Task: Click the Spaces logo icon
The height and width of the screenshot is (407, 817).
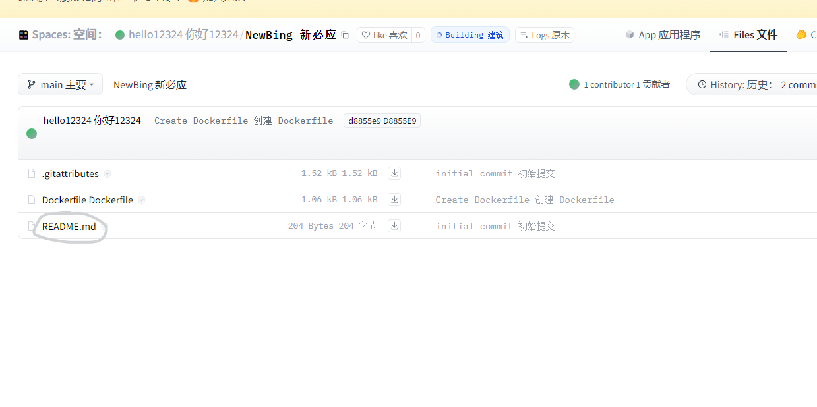Action: click(24, 35)
